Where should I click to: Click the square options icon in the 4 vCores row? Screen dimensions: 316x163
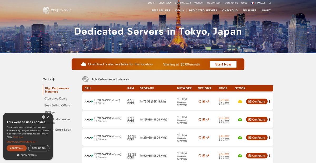(x=204, y=137)
